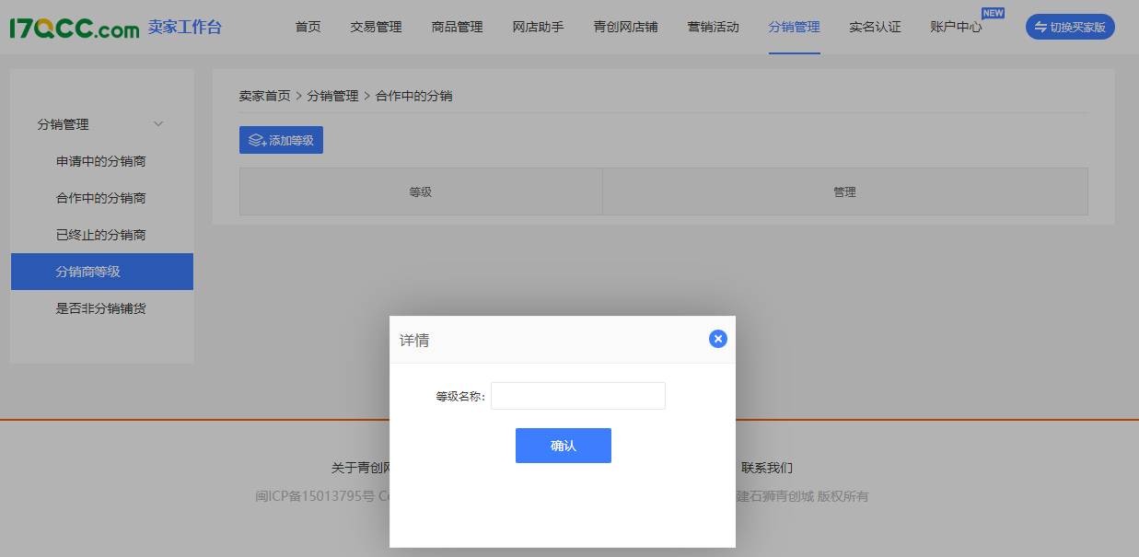Open the 营销活动 nav item
This screenshot has width=1139, height=557.
(x=713, y=27)
